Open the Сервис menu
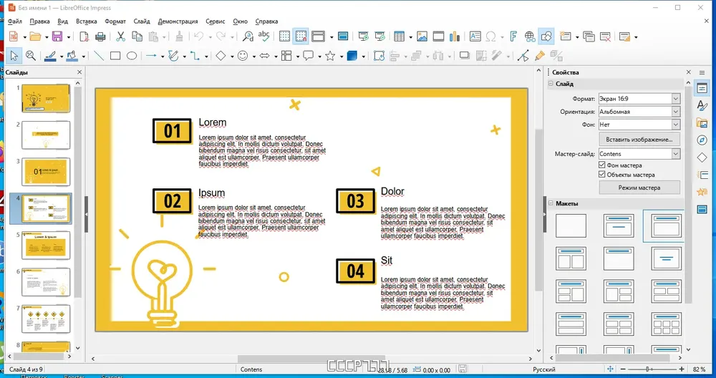Image resolution: width=716 pixels, height=378 pixels. pyautogui.click(x=215, y=21)
